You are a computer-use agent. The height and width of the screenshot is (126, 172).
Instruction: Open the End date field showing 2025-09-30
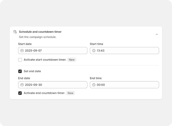(53, 85)
